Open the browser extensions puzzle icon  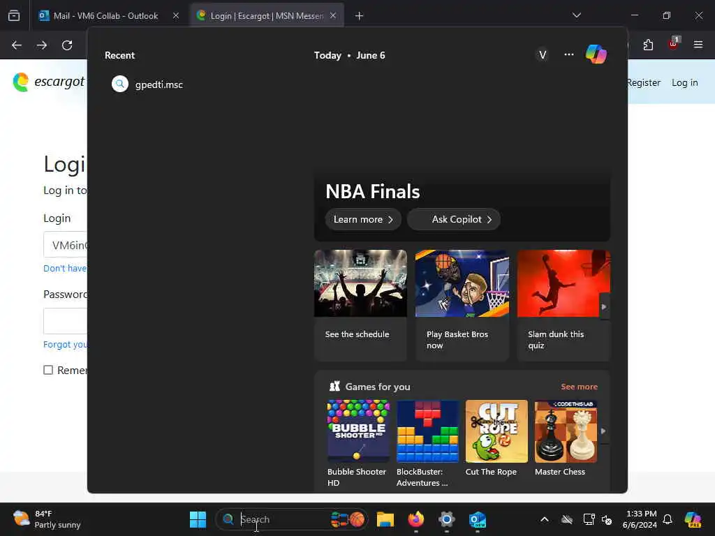[648, 45]
